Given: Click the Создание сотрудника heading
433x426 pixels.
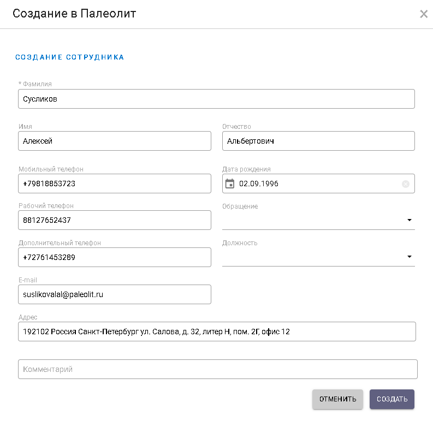Looking at the screenshot, I should (69, 57).
